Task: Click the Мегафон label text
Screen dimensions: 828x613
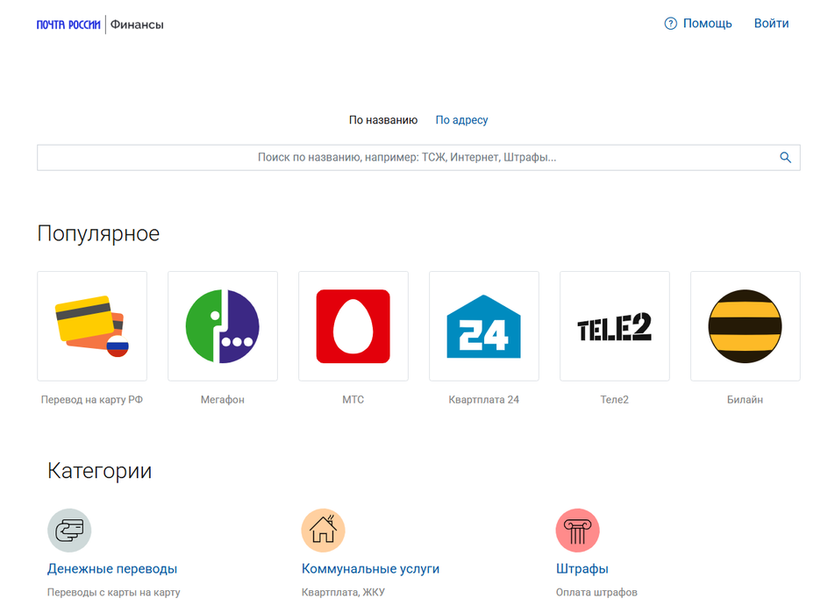Action: pos(222,400)
